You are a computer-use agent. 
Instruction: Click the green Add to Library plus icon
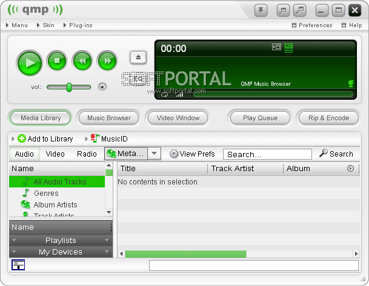[22, 138]
